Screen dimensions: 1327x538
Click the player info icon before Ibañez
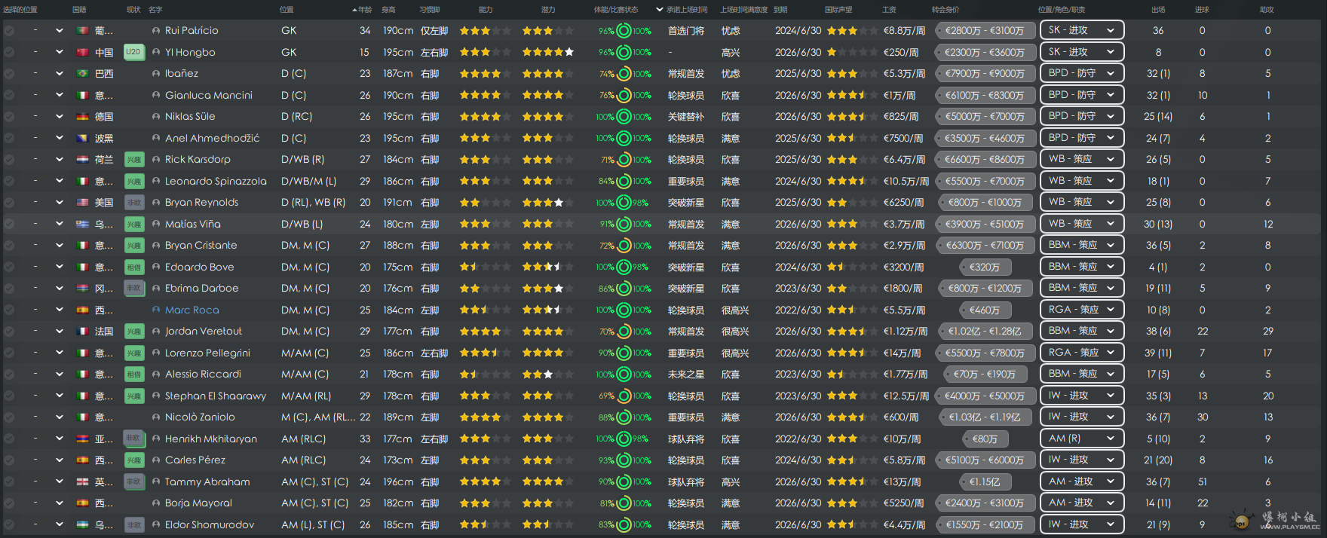156,74
